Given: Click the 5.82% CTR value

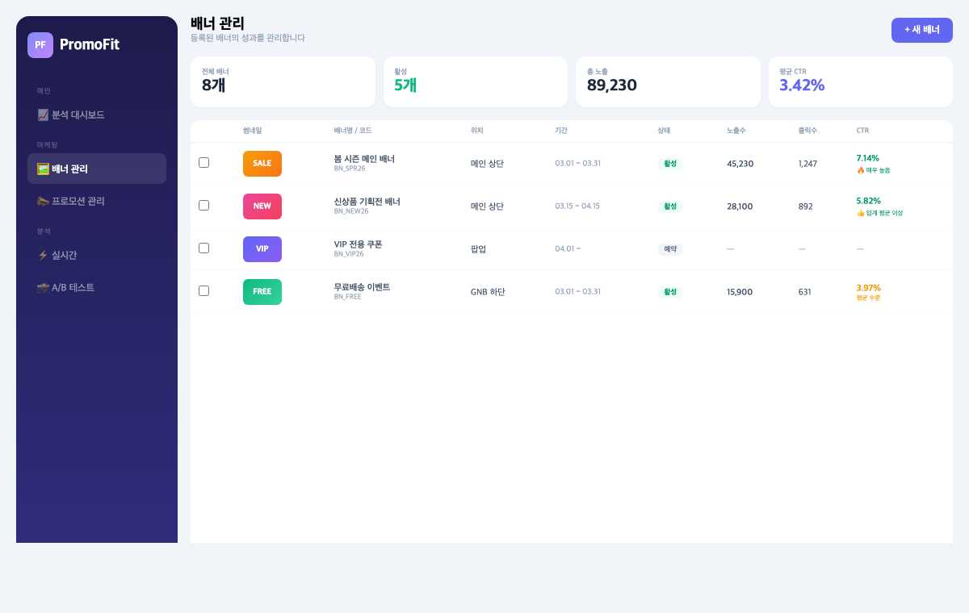Looking at the screenshot, I should pyautogui.click(x=869, y=201).
